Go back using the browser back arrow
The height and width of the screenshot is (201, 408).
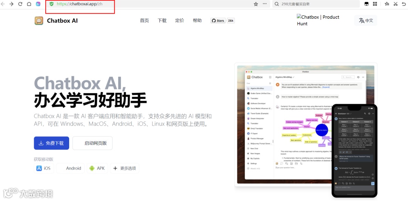(x=3, y=4)
